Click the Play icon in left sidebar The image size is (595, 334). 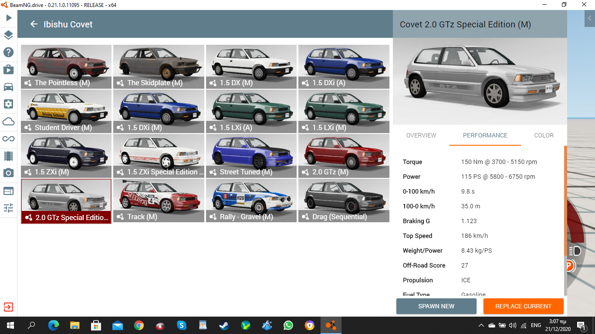point(9,18)
